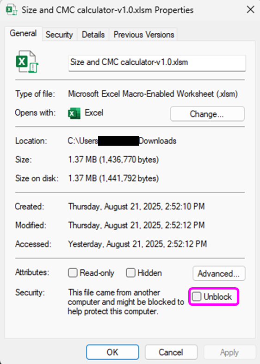260x364 pixels.
Task: Open Advanced... attributes
Action: (x=219, y=273)
